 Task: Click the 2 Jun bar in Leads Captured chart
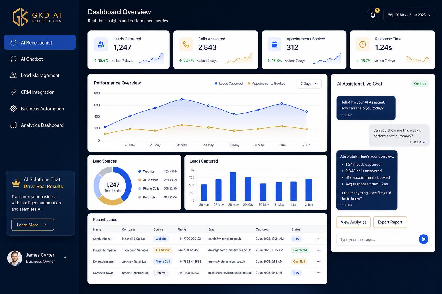click(x=308, y=190)
